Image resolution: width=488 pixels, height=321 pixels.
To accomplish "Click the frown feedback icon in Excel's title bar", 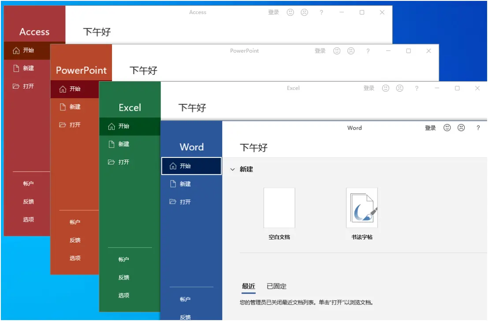I will tap(399, 88).
